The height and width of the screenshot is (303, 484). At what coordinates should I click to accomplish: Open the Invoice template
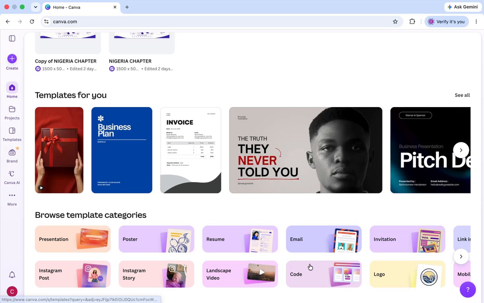(191, 150)
